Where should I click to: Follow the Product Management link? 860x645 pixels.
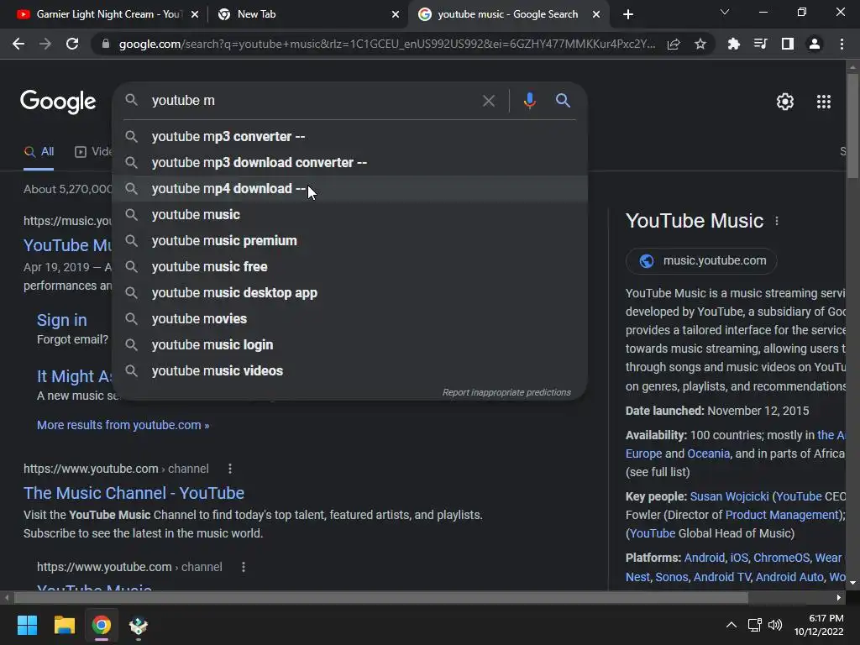[x=783, y=515]
